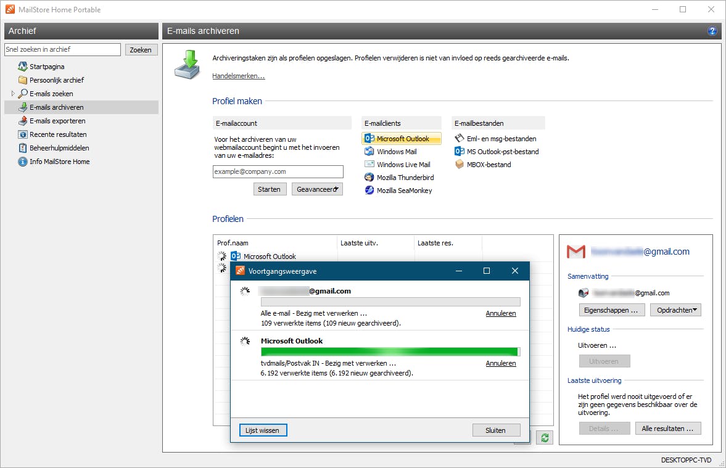Click the large archive download icon
This screenshot has width=726, height=468.
pyautogui.click(x=188, y=65)
